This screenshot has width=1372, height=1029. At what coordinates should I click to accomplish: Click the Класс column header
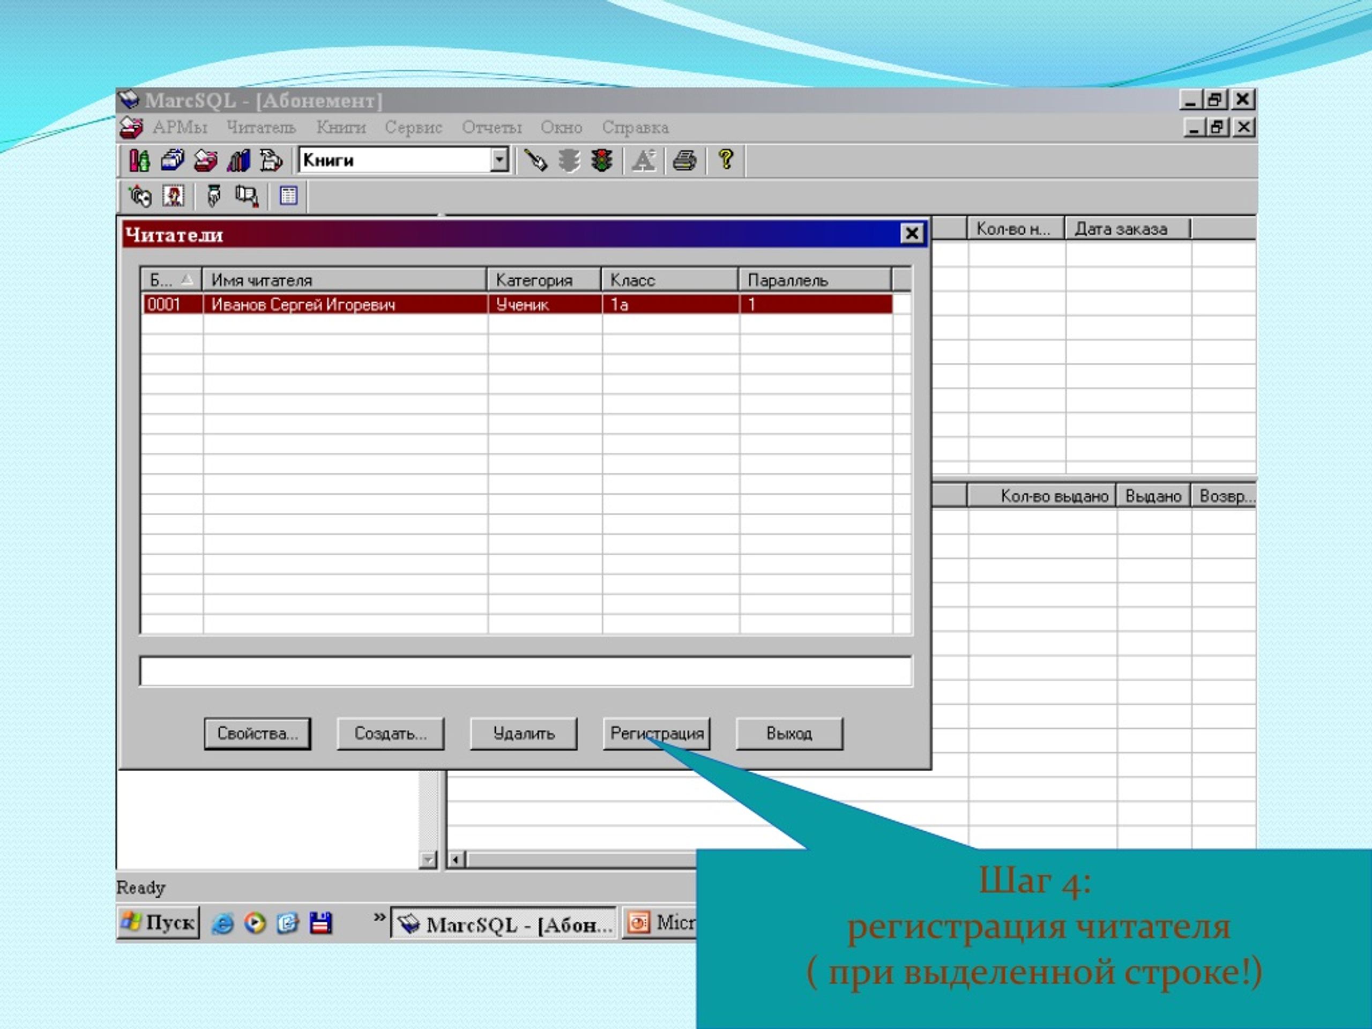pos(670,280)
